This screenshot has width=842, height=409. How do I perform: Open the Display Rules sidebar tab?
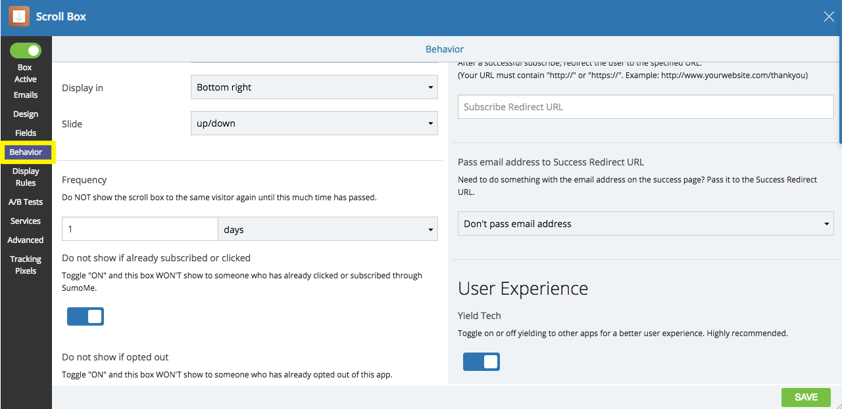pyautogui.click(x=26, y=177)
